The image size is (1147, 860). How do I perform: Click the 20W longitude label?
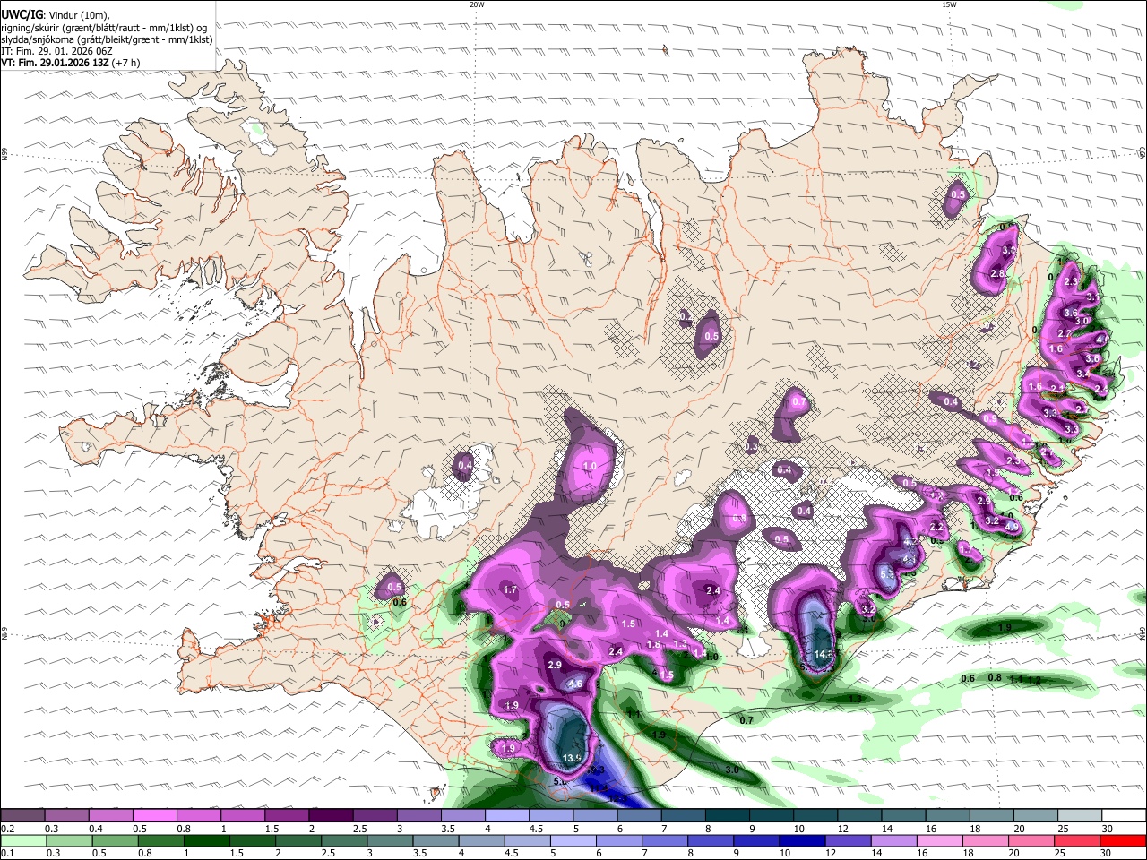point(477,4)
